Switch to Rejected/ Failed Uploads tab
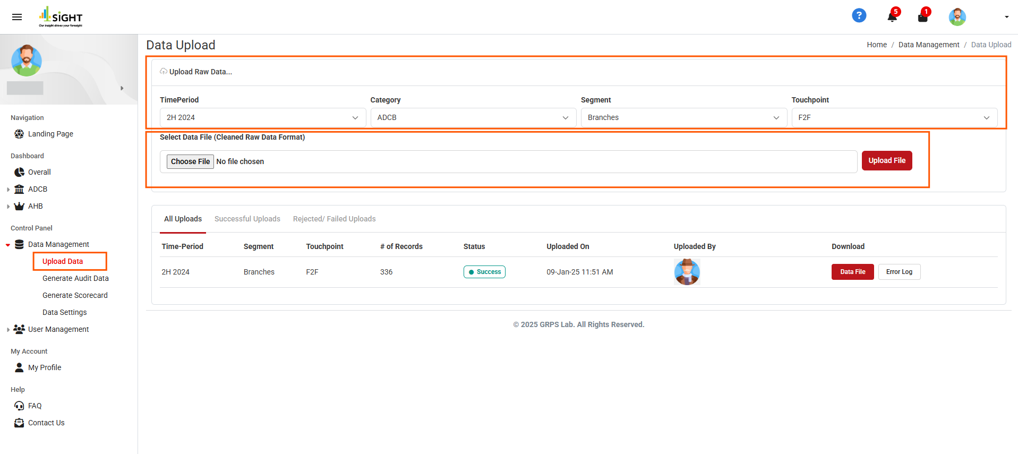1018x454 pixels. pyautogui.click(x=334, y=219)
